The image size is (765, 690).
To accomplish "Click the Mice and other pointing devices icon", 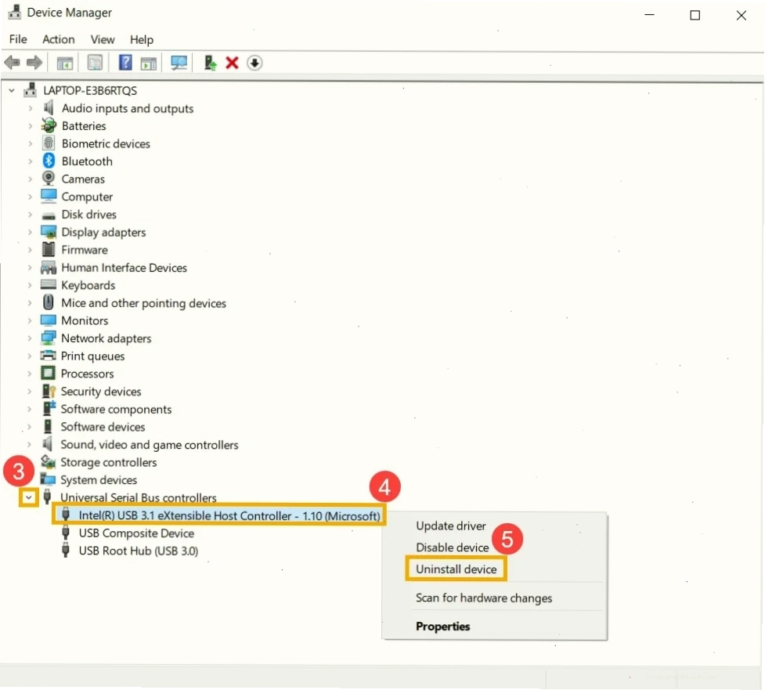I will pyautogui.click(x=48, y=302).
